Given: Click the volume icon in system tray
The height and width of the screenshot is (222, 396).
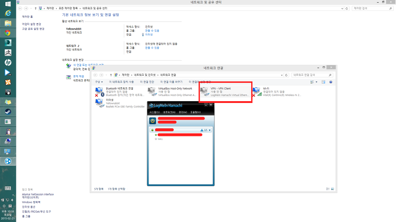Looking at the screenshot, I should point(12,200).
